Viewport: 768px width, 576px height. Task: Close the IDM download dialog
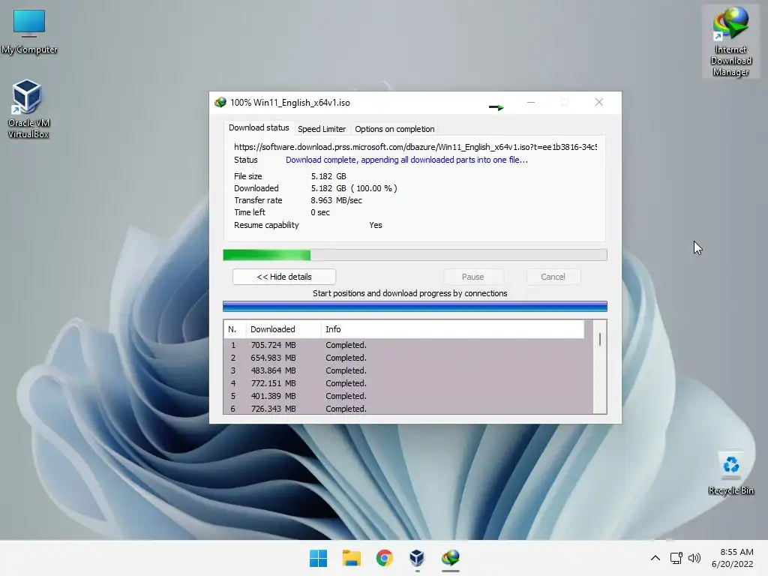click(599, 102)
